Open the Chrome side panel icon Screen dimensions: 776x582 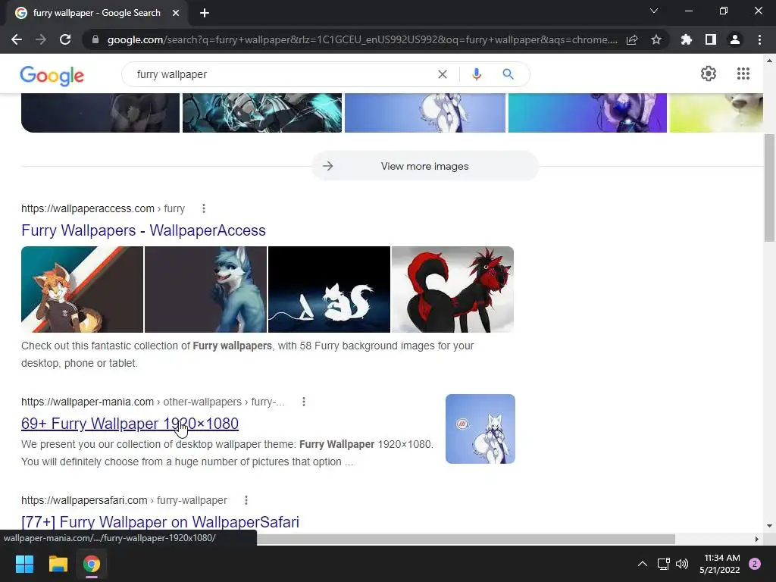point(711,39)
